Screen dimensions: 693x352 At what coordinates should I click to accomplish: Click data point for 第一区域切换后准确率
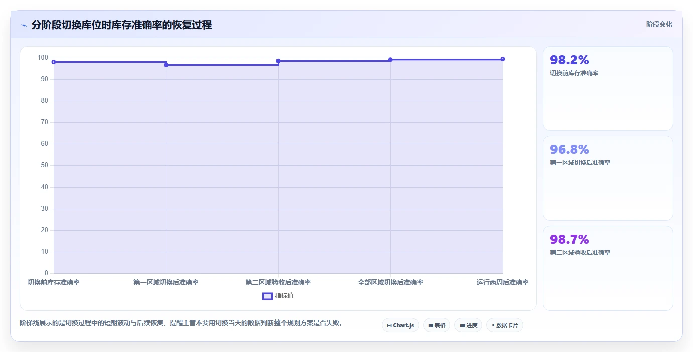click(166, 65)
